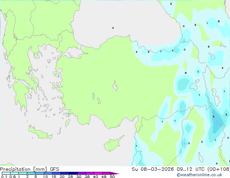Click the "[mm]" unit label
Viewport: 230px width, 178px height.
(x=40, y=169)
